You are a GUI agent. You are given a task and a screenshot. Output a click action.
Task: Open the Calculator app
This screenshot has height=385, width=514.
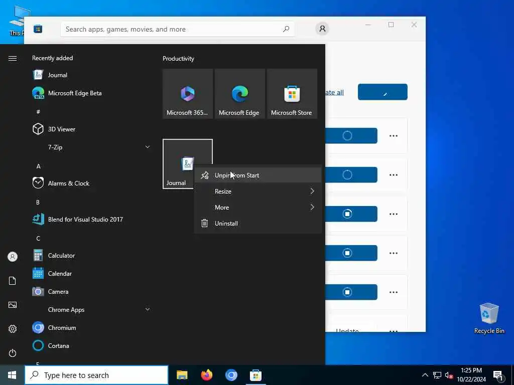coord(91,255)
